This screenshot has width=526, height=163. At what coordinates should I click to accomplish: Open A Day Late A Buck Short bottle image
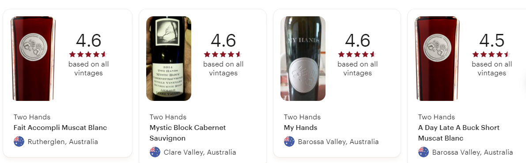[437, 59]
